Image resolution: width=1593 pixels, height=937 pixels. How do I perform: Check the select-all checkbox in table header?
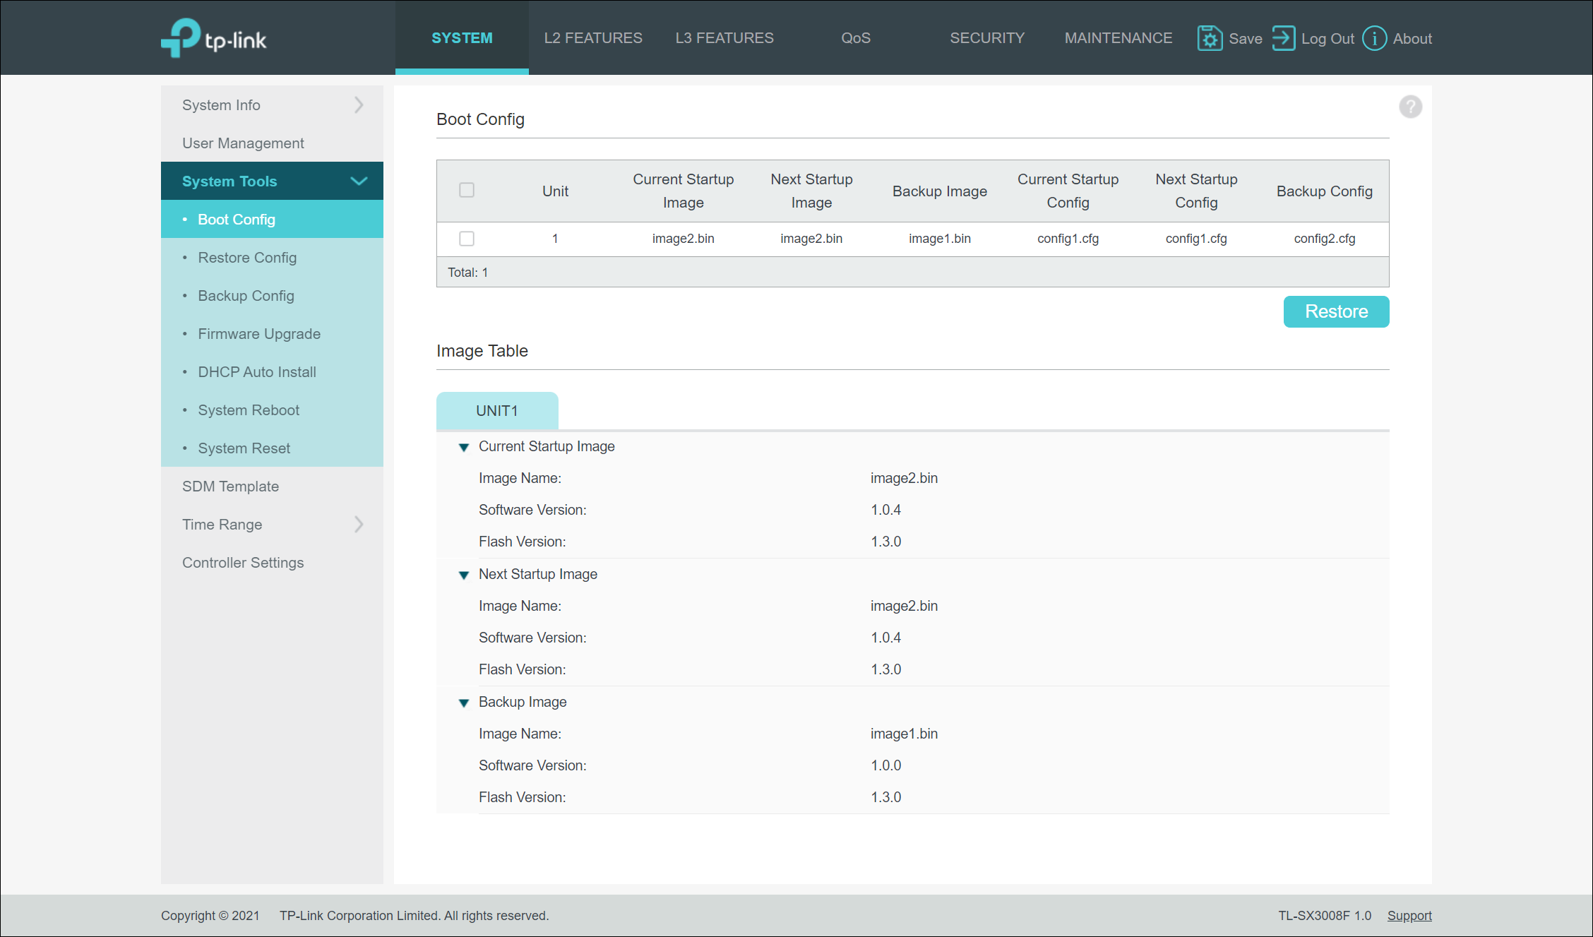467,190
